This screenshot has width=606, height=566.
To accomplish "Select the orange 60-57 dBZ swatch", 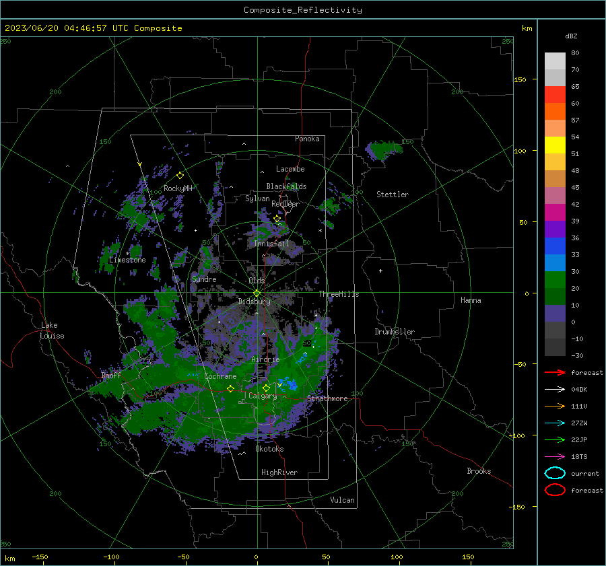I will (x=555, y=112).
